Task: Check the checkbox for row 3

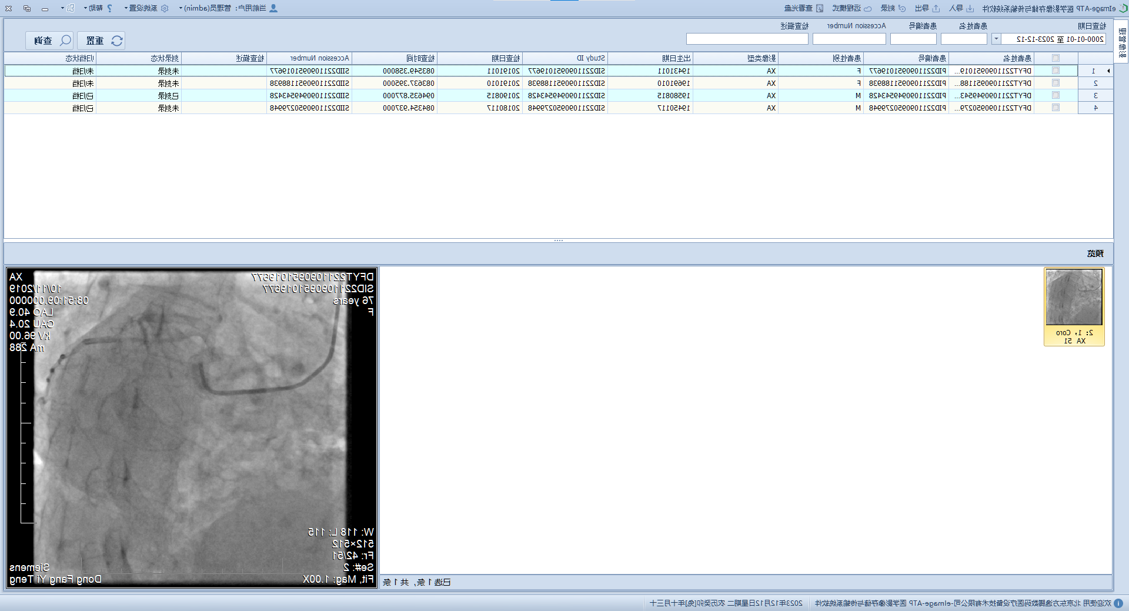Action: click(1055, 95)
